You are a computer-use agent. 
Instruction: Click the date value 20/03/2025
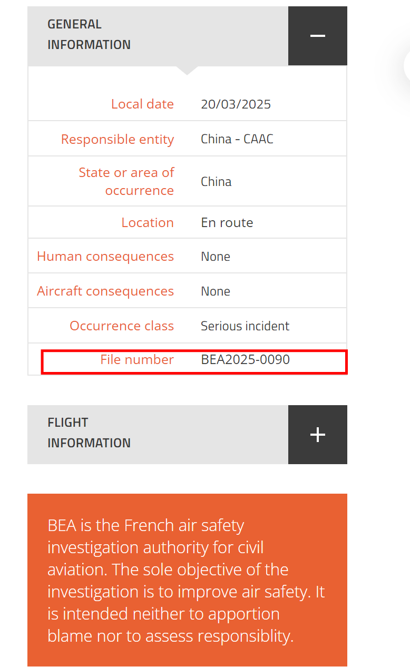tap(236, 104)
